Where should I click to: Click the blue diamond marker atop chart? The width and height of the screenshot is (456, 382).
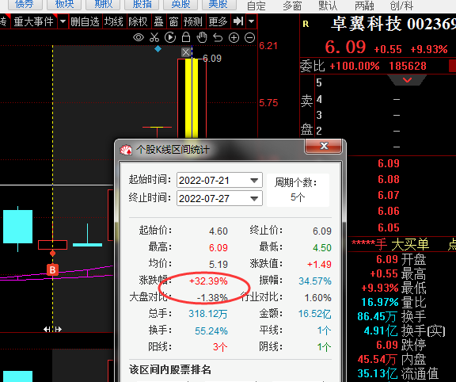pos(158,49)
